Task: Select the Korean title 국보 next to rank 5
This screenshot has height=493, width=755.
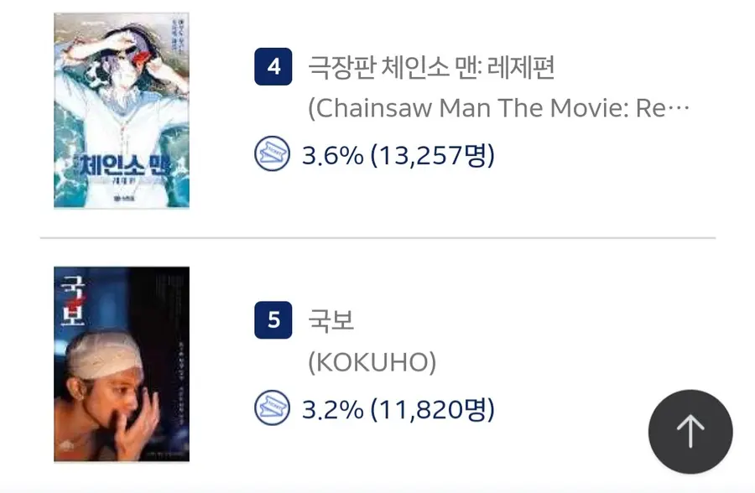Action: pyautogui.click(x=332, y=321)
